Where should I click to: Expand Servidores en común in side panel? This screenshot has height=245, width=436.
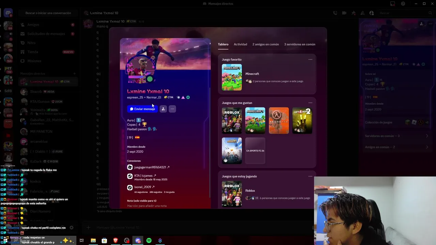(397, 136)
